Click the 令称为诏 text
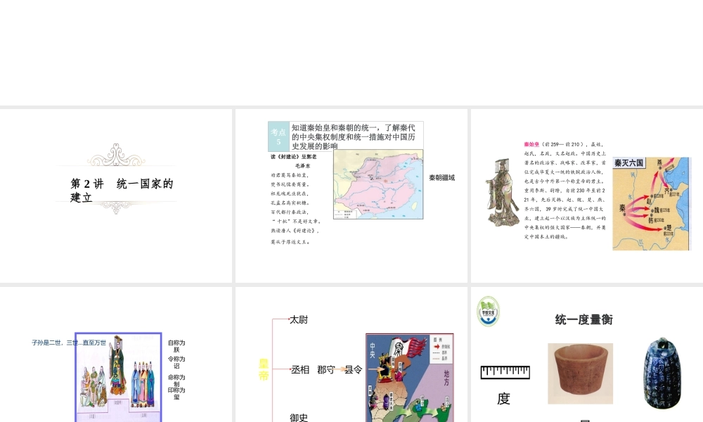 tap(176, 362)
